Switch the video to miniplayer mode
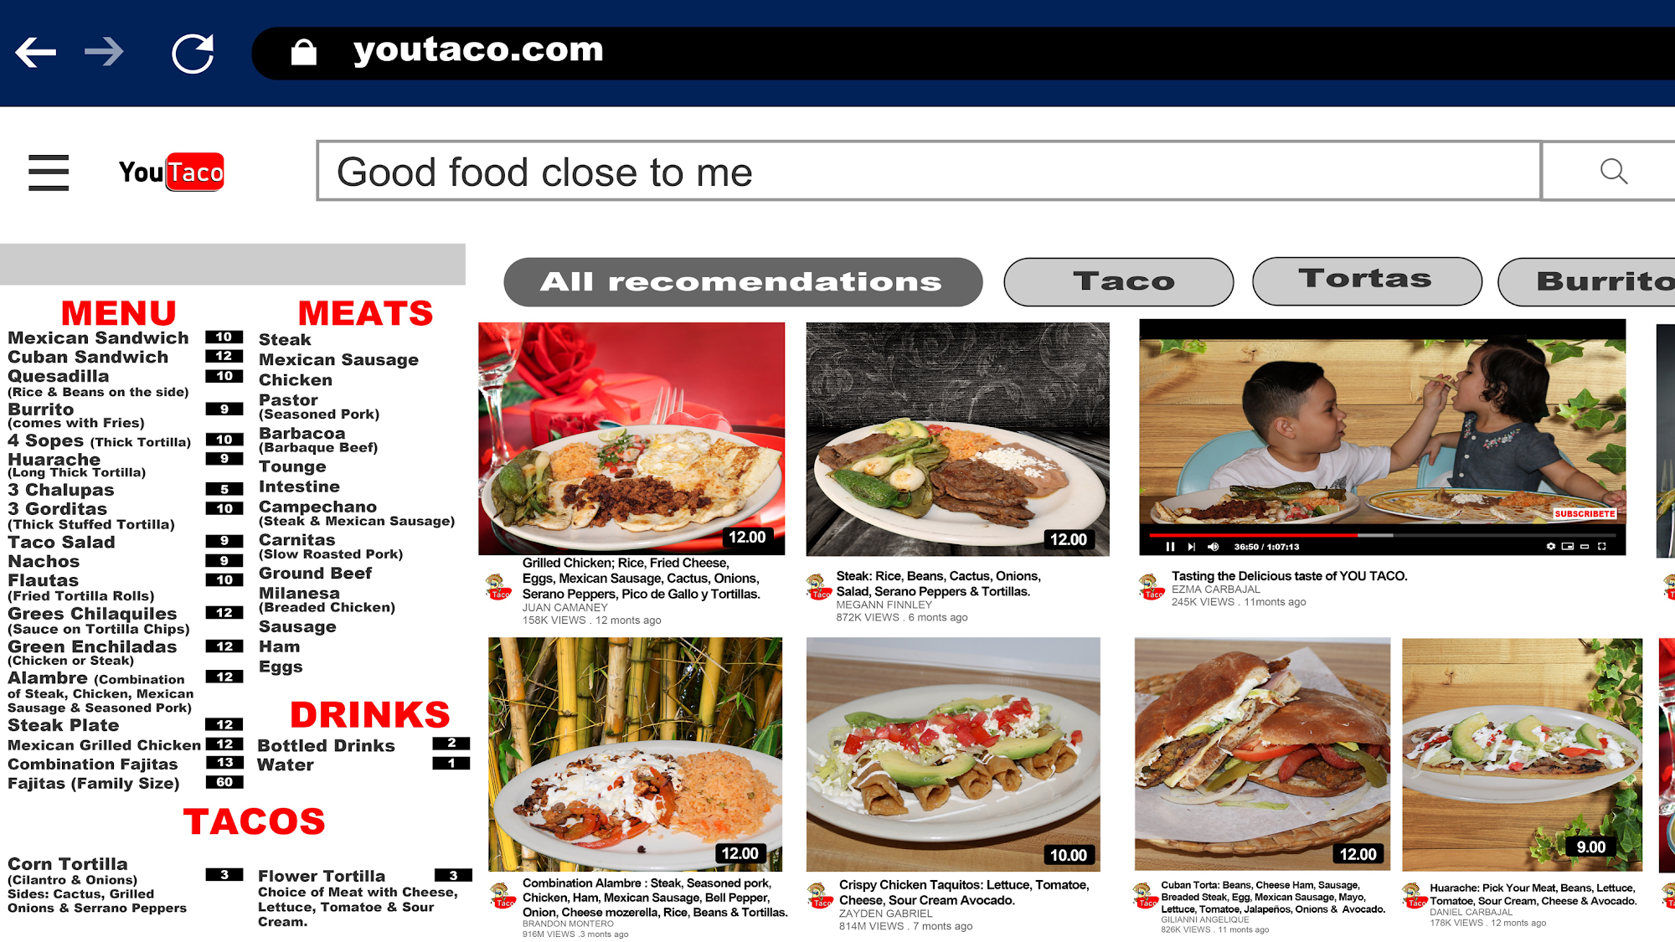The height and width of the screenshot is (942, 1675). tap(1567, 546)
